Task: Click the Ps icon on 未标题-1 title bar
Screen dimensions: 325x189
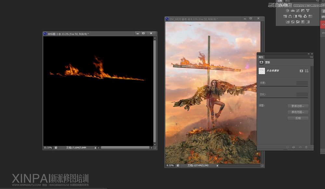Action: (x=45, y=34)
